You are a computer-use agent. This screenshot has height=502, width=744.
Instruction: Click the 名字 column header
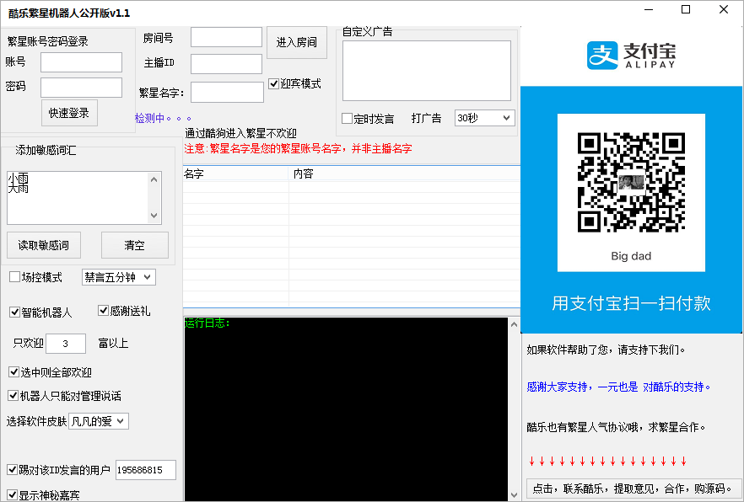tap(235, 174)
